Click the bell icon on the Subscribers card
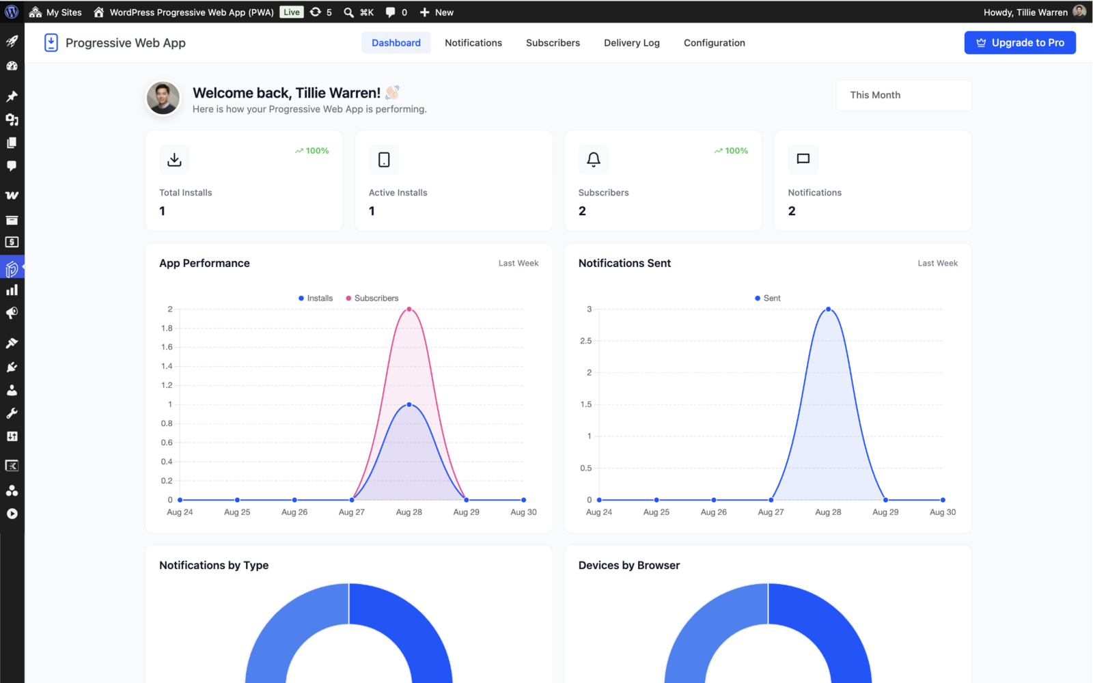 (594, 159)
